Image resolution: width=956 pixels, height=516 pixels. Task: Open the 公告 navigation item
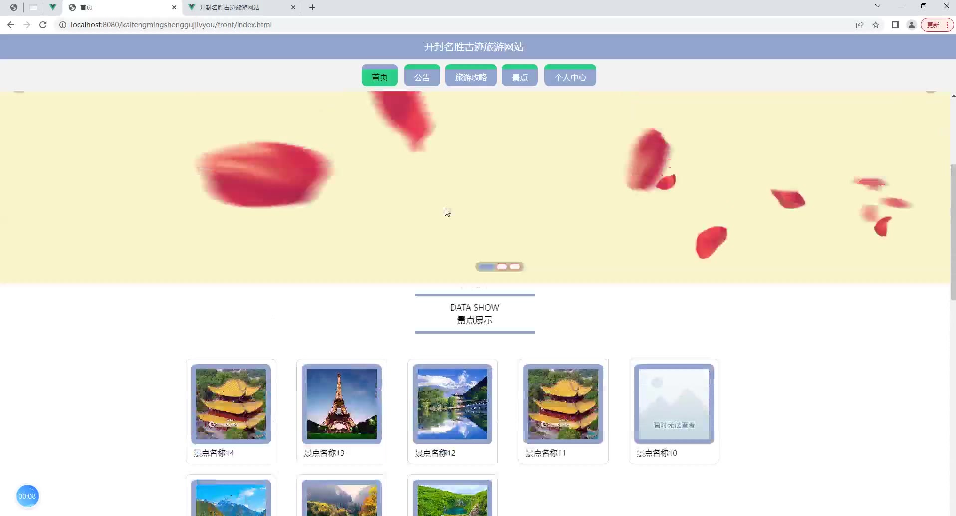[x=422, y=76]
